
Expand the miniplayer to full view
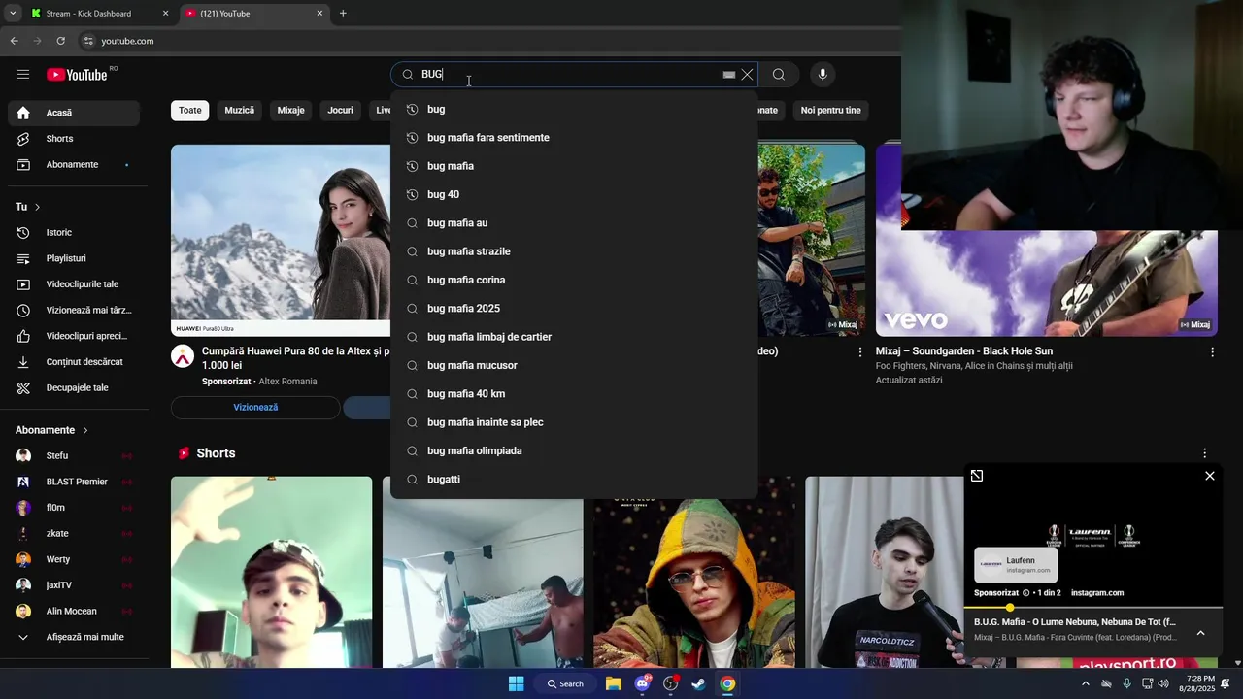coord(977,476)
